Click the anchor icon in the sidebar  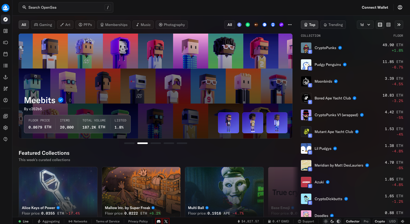6,77
